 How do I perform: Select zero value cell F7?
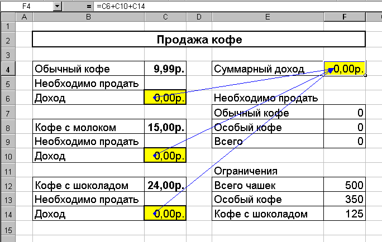345,113
